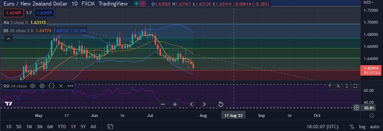Move RSI pane up
Image resolution: width=383 pixels, height=131 pixels.
click(x=330, y=86)
